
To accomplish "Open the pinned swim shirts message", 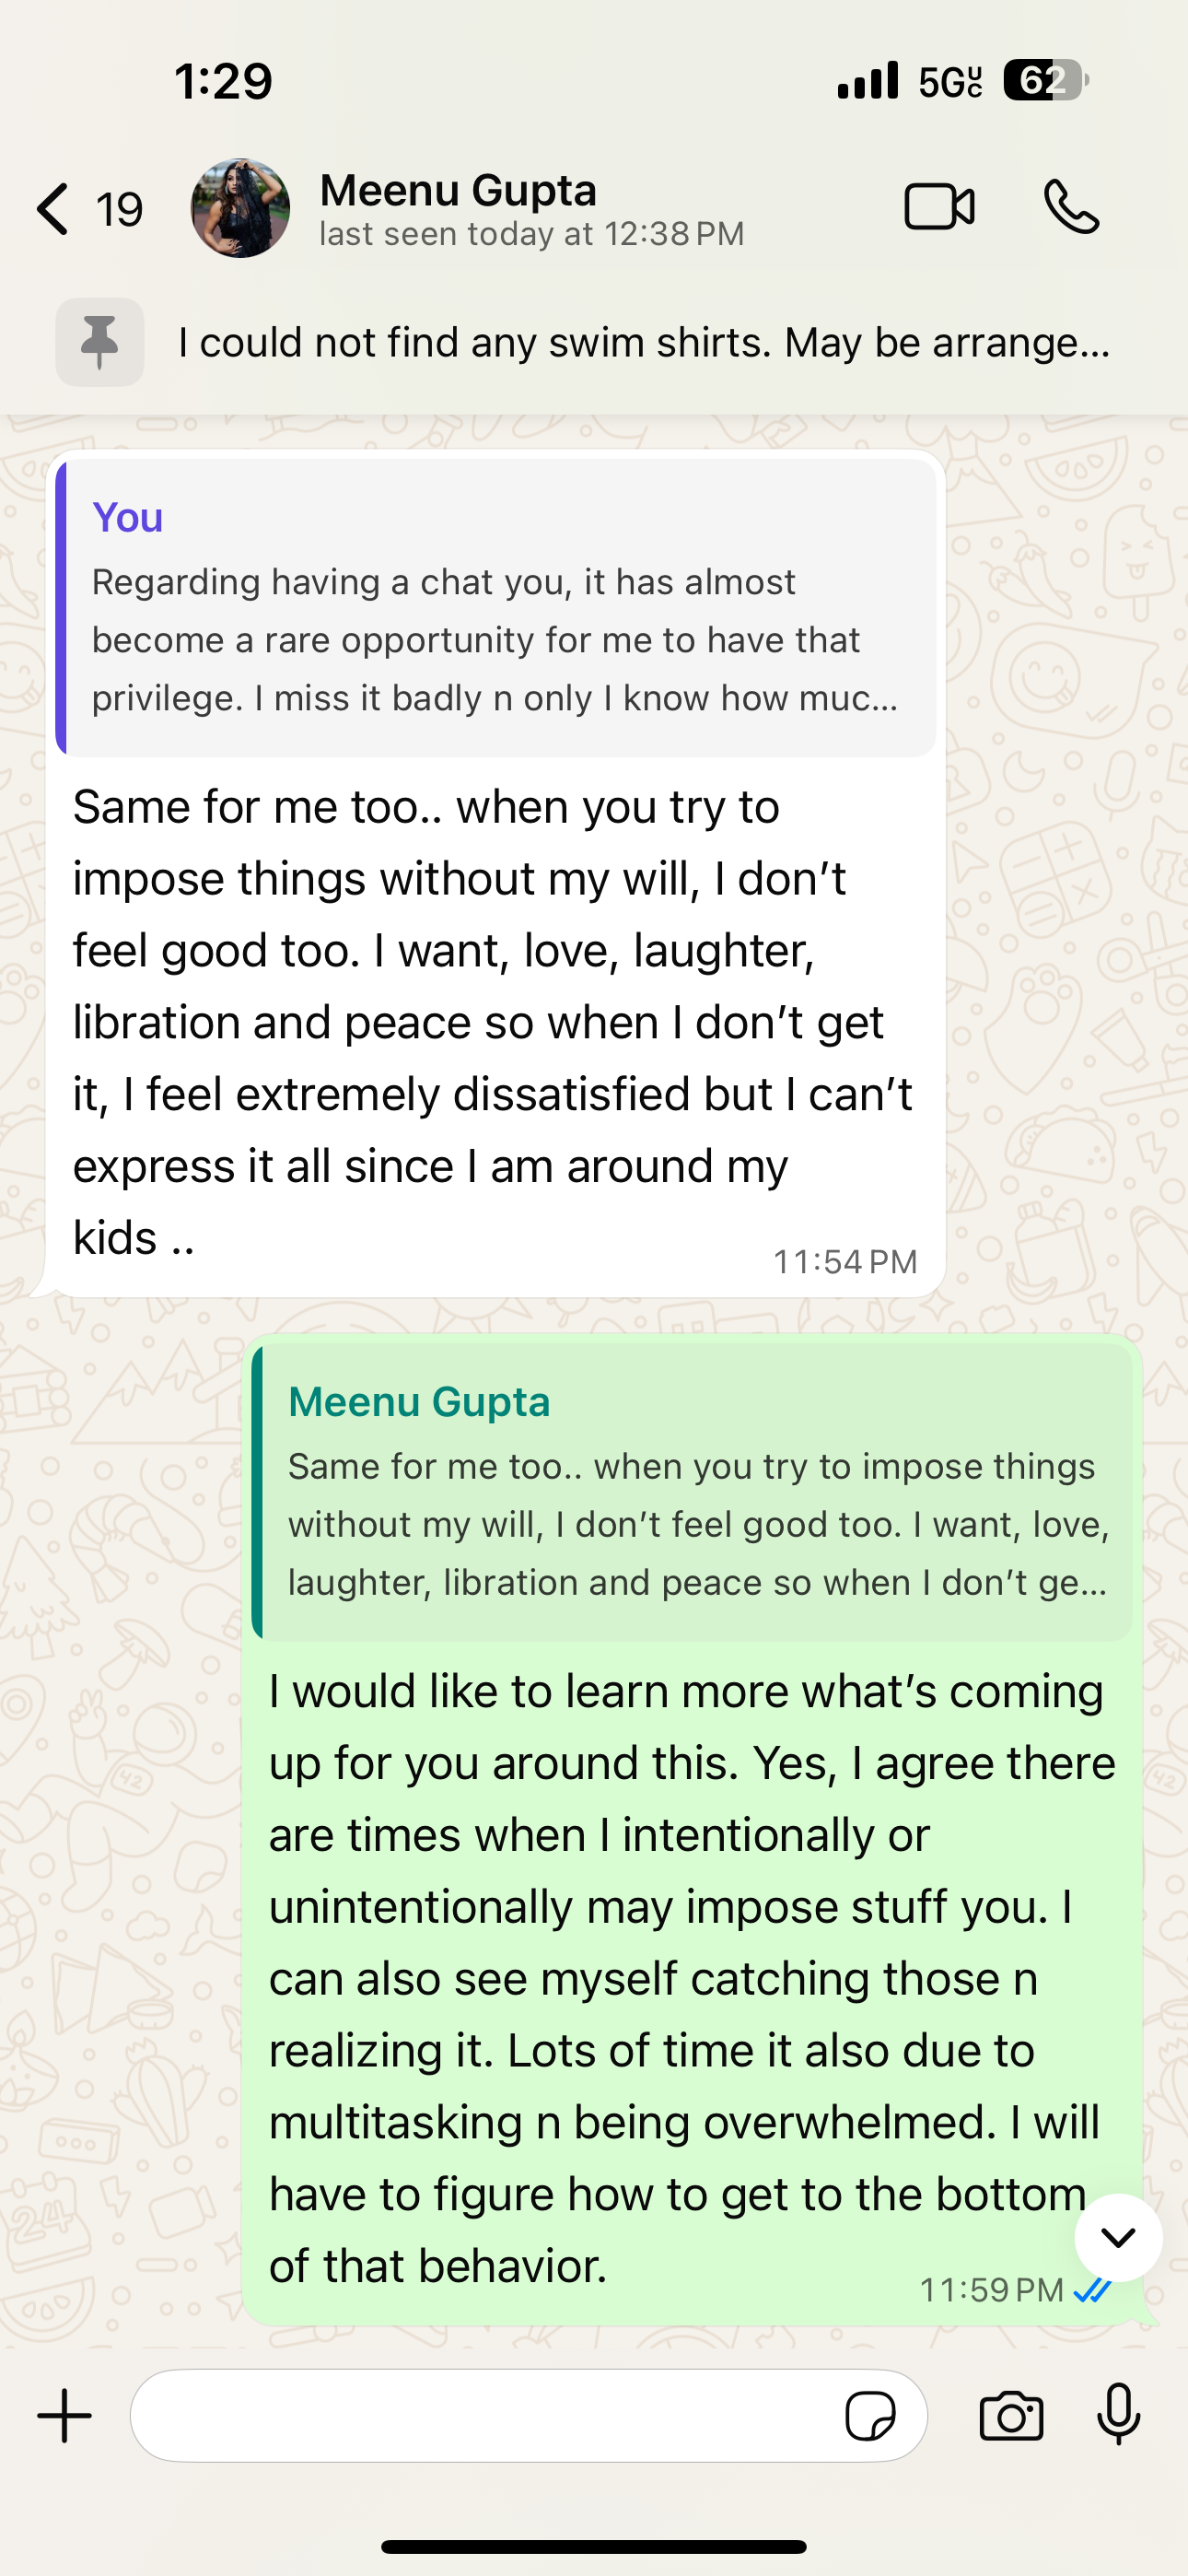I will pyautogui.click(x=644, y=343).
